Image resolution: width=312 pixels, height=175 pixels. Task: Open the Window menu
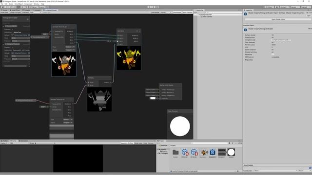pos(37,4)
